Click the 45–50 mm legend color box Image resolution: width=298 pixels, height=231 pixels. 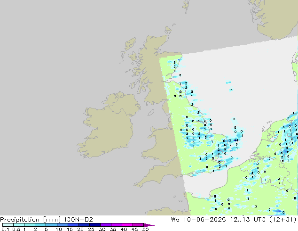coord(138,225)
